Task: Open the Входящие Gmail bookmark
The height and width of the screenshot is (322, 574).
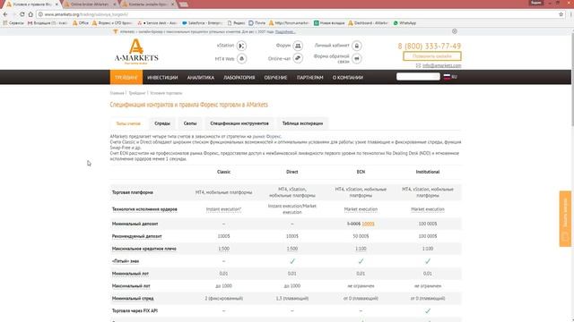Action: [x=48, y=23]
